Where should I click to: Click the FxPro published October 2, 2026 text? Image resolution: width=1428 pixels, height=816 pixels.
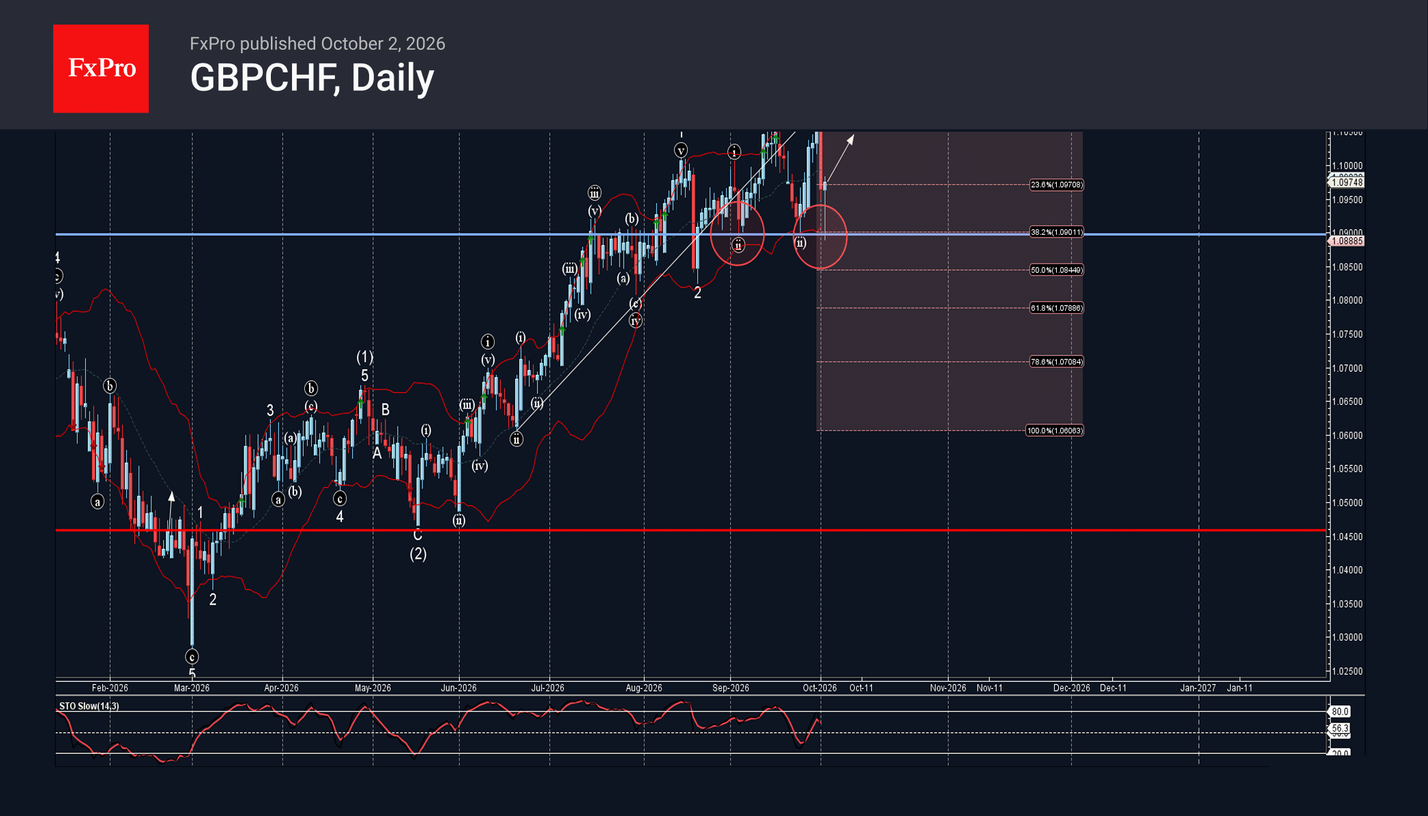[x=317, y=44]
